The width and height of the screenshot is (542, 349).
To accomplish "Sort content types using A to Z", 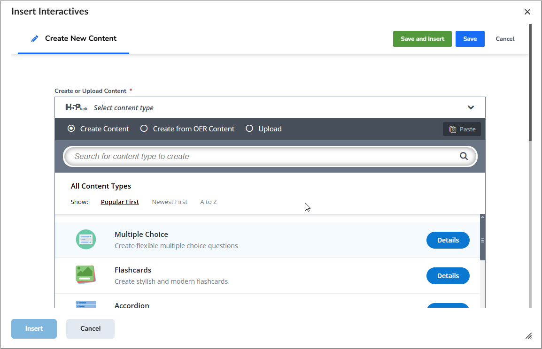I will click(208, 202).
